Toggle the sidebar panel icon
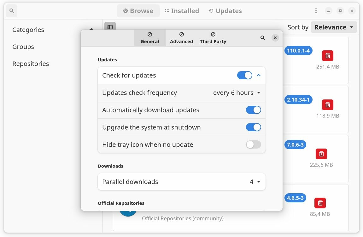The width and height of the screenshot is (363, 237). click(110, 27)
